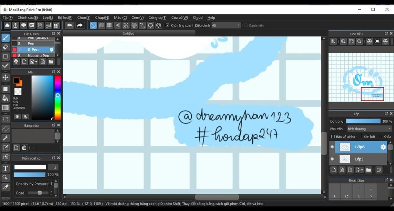Select Mapping Pen brush

click(33, 55)
